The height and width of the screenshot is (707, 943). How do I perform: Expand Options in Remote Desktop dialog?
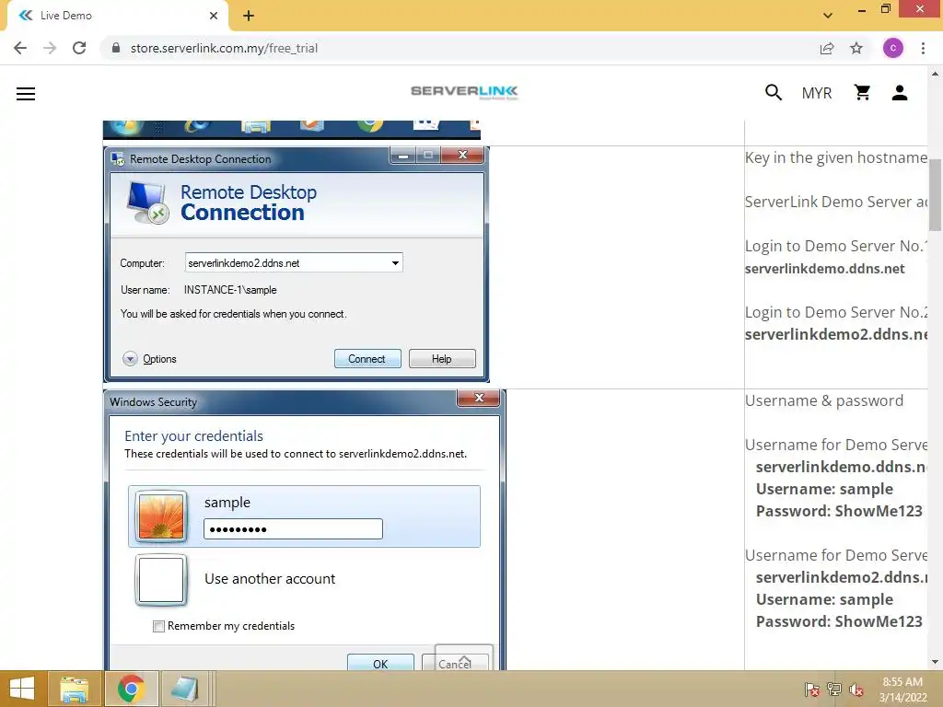pos(150,359)
